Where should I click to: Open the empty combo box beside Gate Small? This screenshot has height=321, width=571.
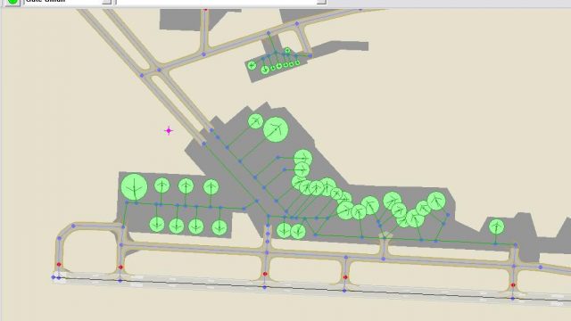(x=221, y=2)
